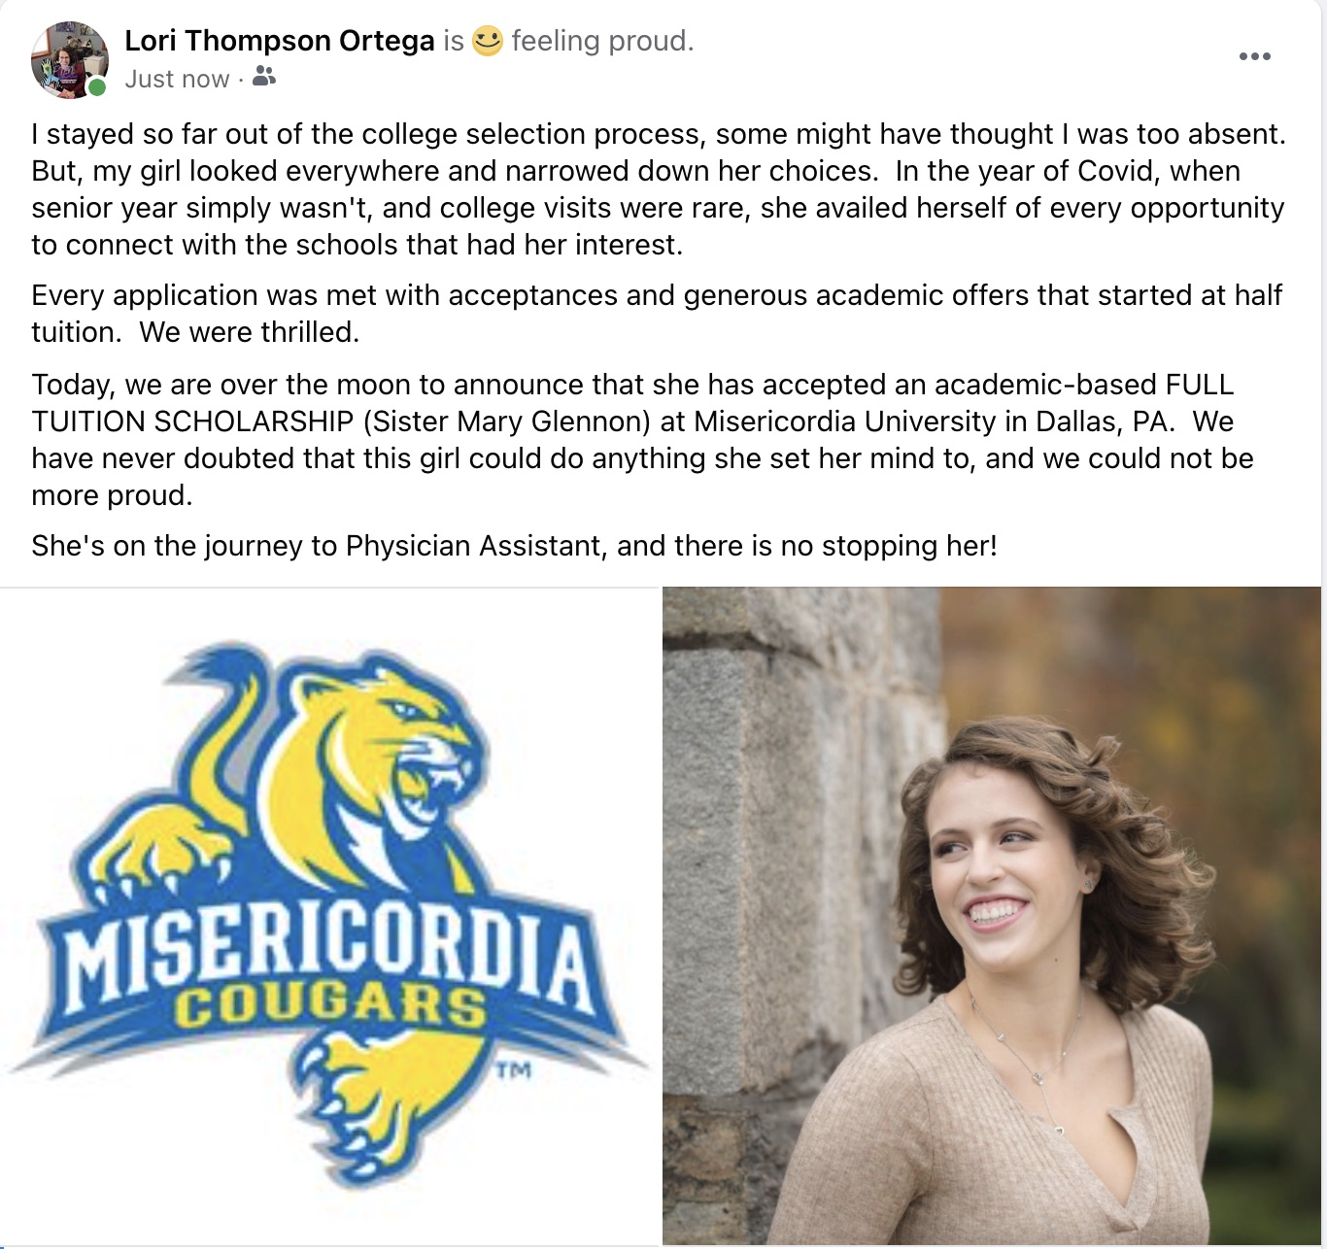Screen dimensions: 1327x1249
Task: Click the green online status dot
Action: pos(97,87)
